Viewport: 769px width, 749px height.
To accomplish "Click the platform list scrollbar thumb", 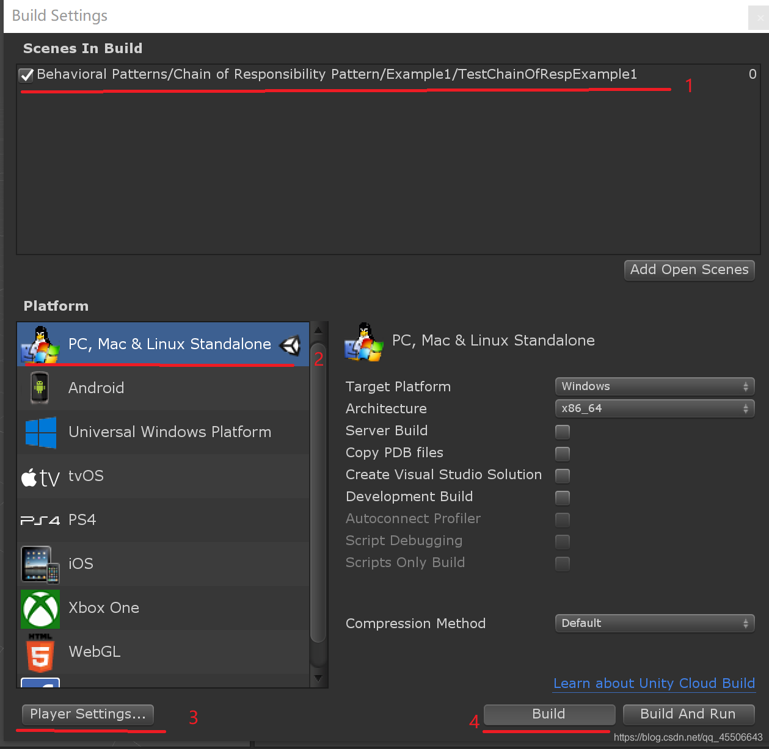I will pos(318,493).
